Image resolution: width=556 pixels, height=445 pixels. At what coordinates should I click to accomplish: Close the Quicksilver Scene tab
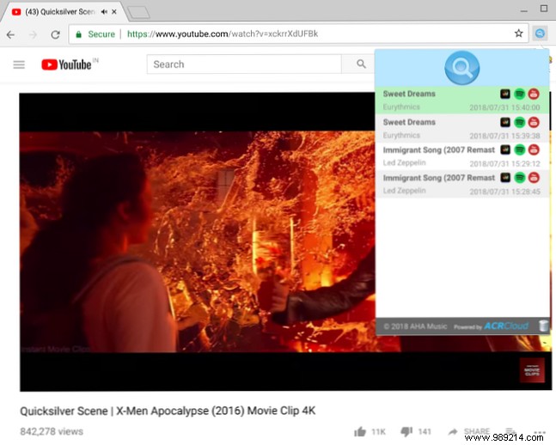[114, 12]
